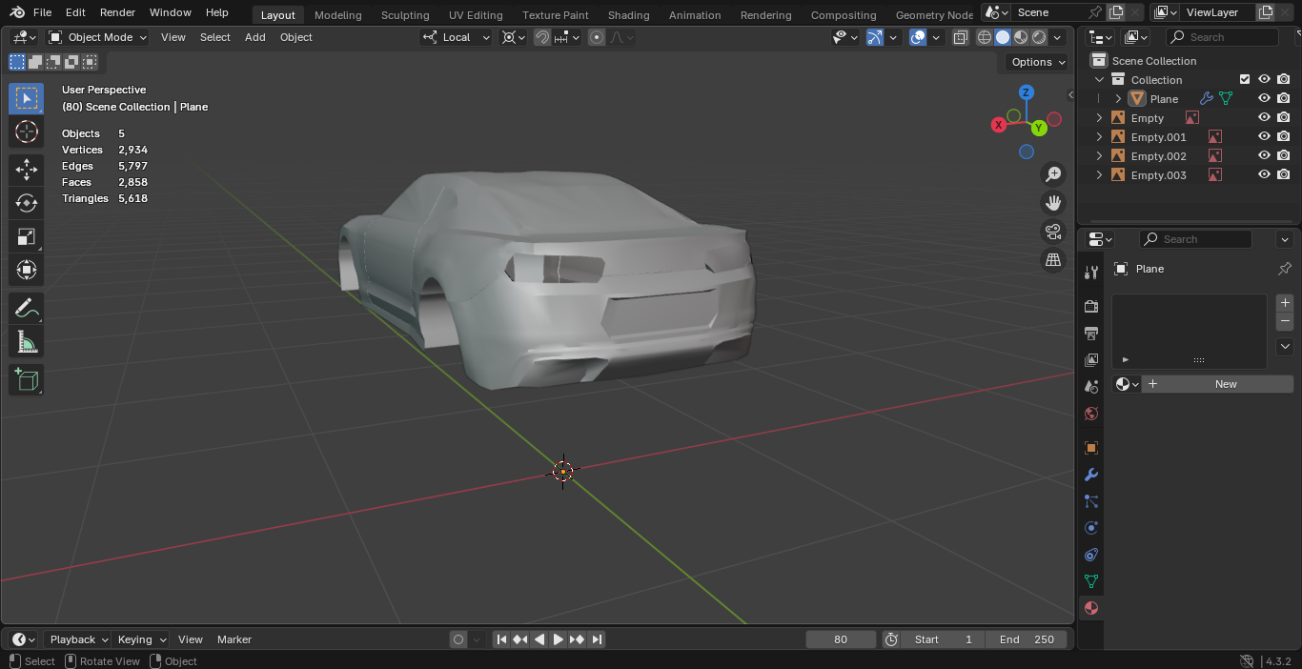Image resolution: width=1302 pixels, height=669 pixels.
Task: Add a material slot plus button
Action: click(1285, 303)
